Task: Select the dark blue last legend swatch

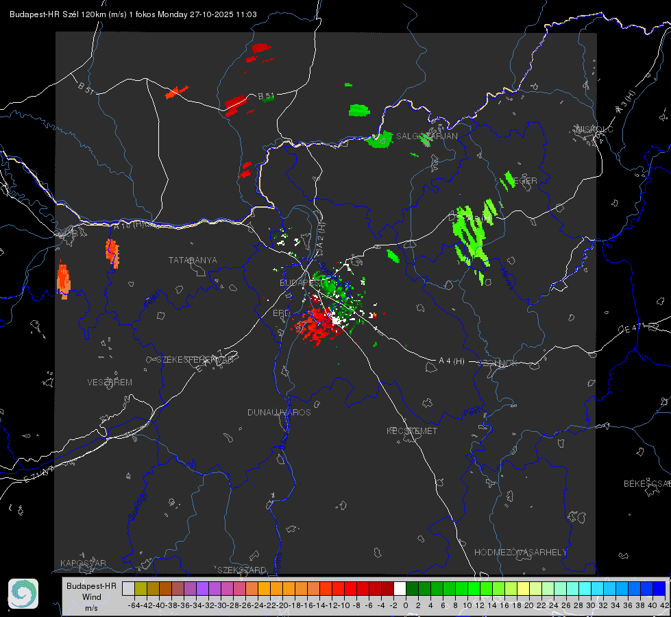Action: 659,589
